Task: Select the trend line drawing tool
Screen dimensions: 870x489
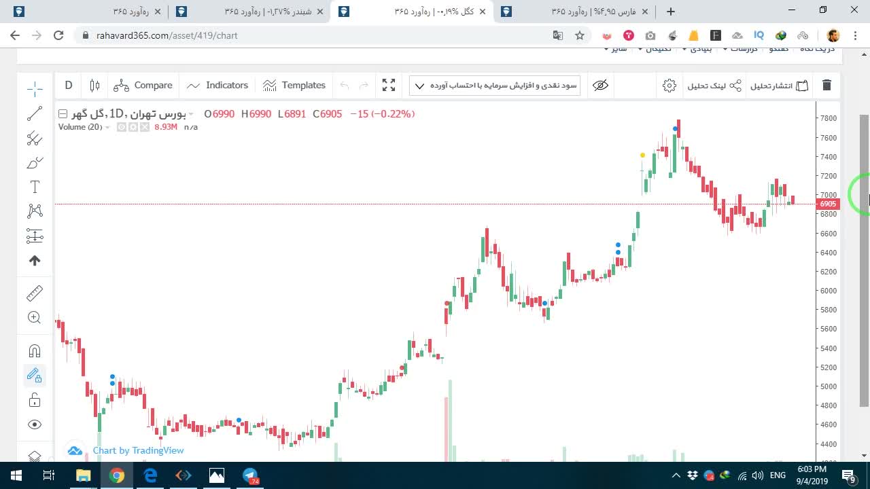Action: pos(35,113)
